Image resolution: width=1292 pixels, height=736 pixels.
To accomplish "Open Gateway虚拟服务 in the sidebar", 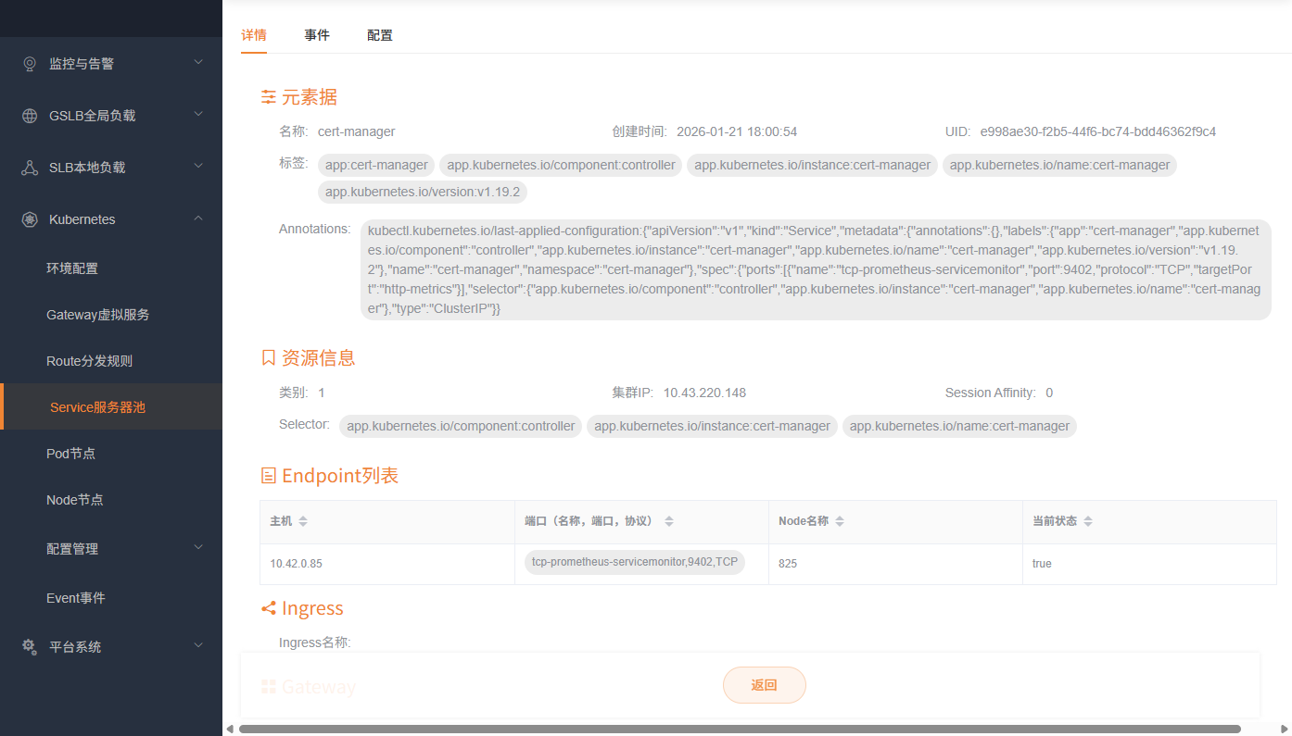I will point(98,315).
